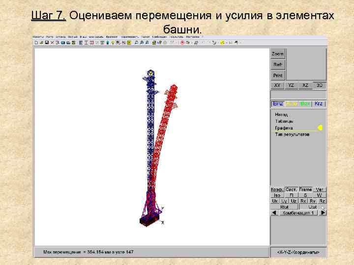Screen dimensions: 354x265
Task: Click Назад in the side menu
Action: (281, 114)
